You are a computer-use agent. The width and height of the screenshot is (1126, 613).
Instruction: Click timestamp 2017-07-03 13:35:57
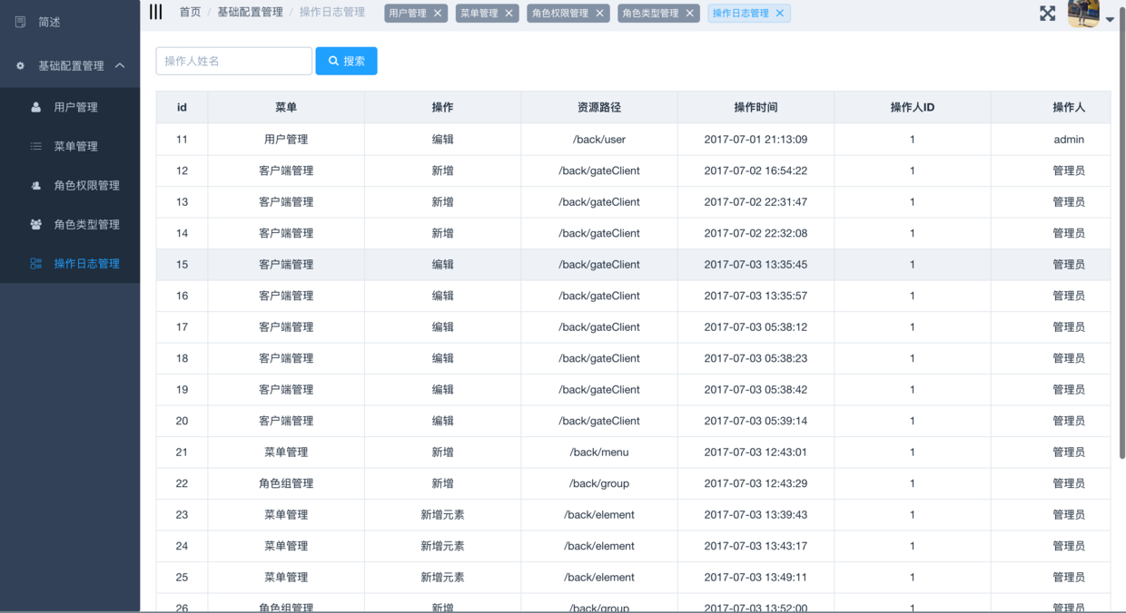pyautogui.click(x=756, y=296)
